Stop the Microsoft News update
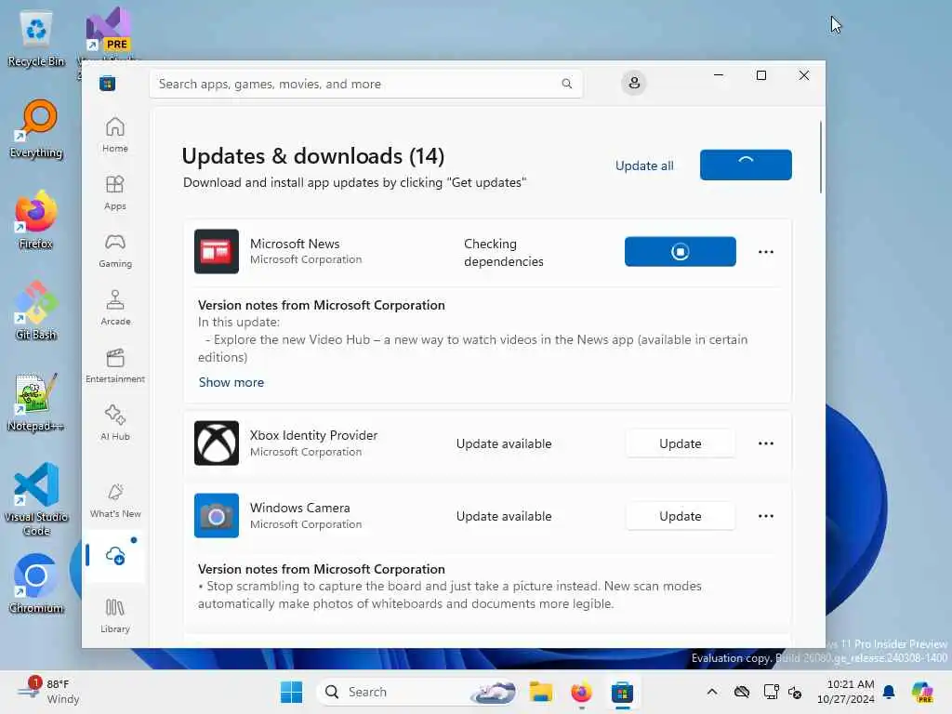The width and height of the screenshot is (952, 714). click(680, 251)
